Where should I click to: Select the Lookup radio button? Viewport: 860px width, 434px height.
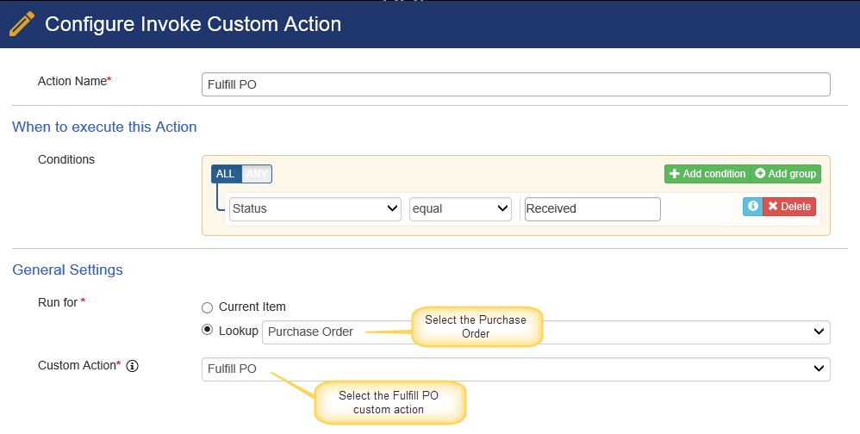coord(208,330)
